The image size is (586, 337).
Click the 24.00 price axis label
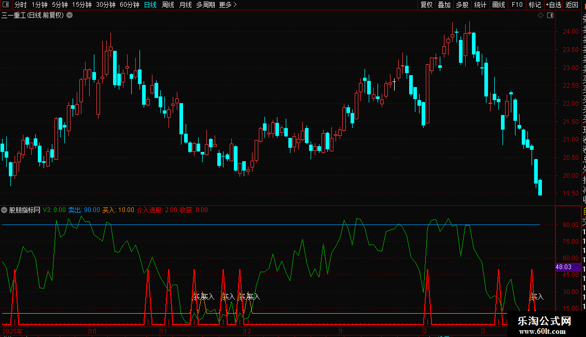click(x=570, y=32)
